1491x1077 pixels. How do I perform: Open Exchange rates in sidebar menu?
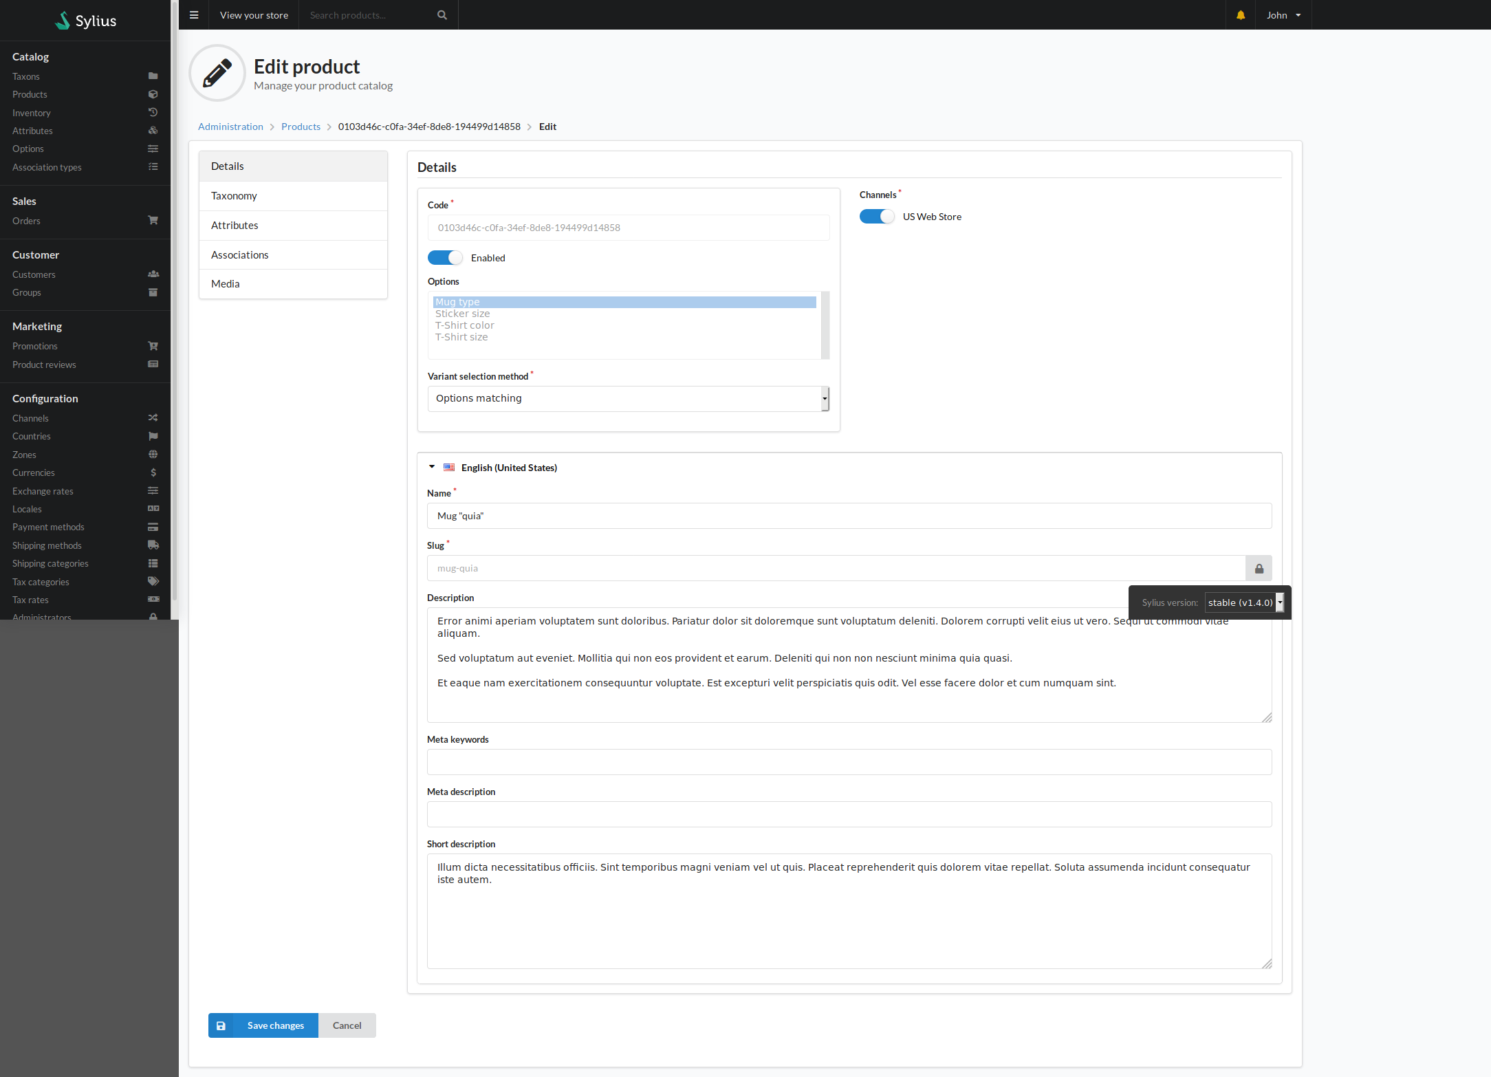pyautogui.click(x=43, y=491)
